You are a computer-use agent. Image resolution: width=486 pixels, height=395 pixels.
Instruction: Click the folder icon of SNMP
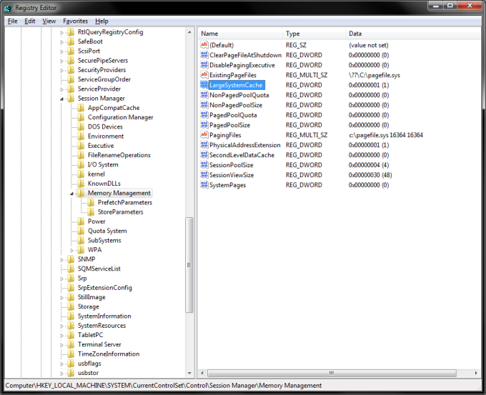(71, 259)
